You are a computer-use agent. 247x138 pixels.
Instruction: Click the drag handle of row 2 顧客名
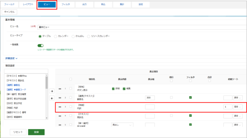pos(60,98)
